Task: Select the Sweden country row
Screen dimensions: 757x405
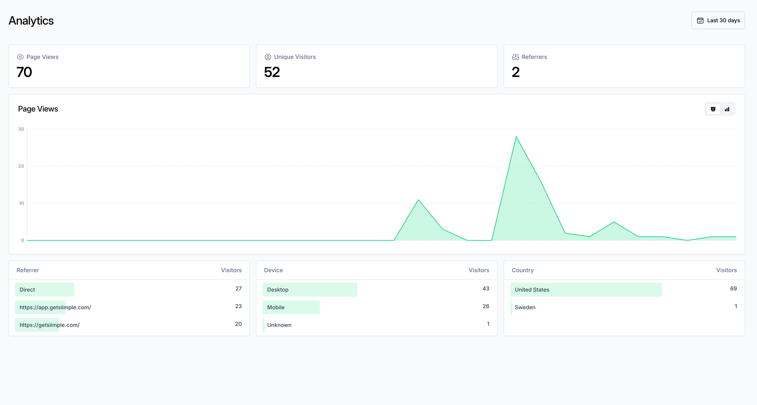Action: 525,308
